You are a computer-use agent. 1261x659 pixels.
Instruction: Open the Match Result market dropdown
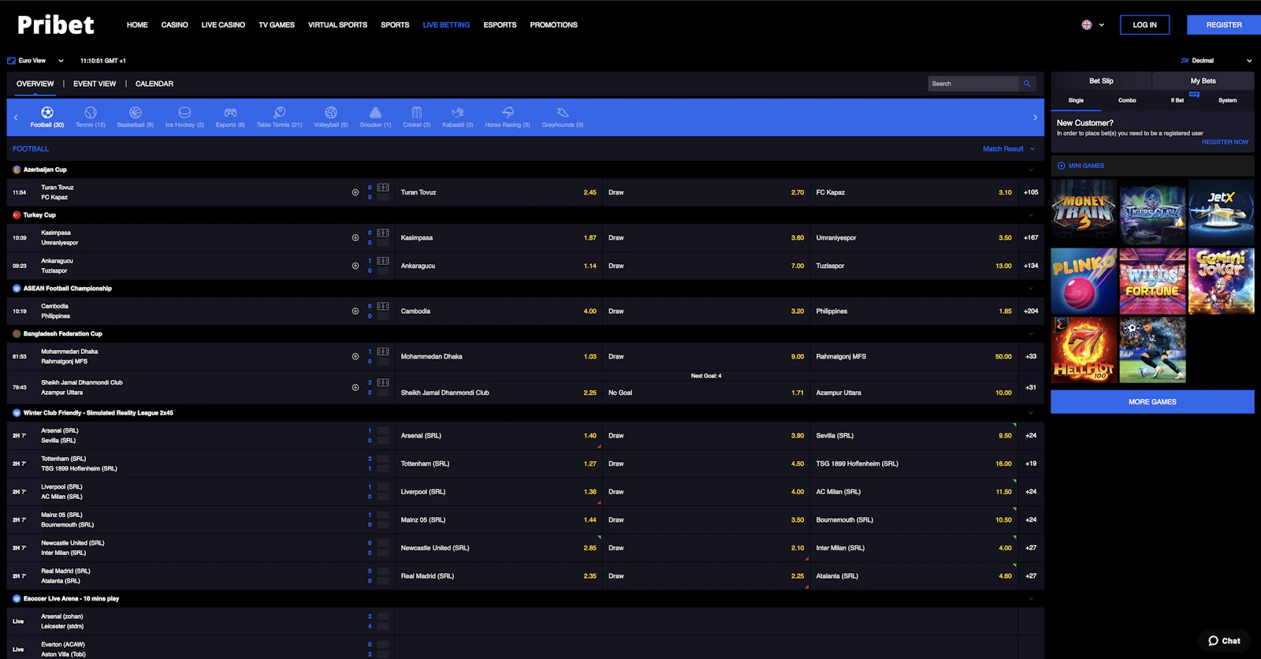tap(1008, 149)
